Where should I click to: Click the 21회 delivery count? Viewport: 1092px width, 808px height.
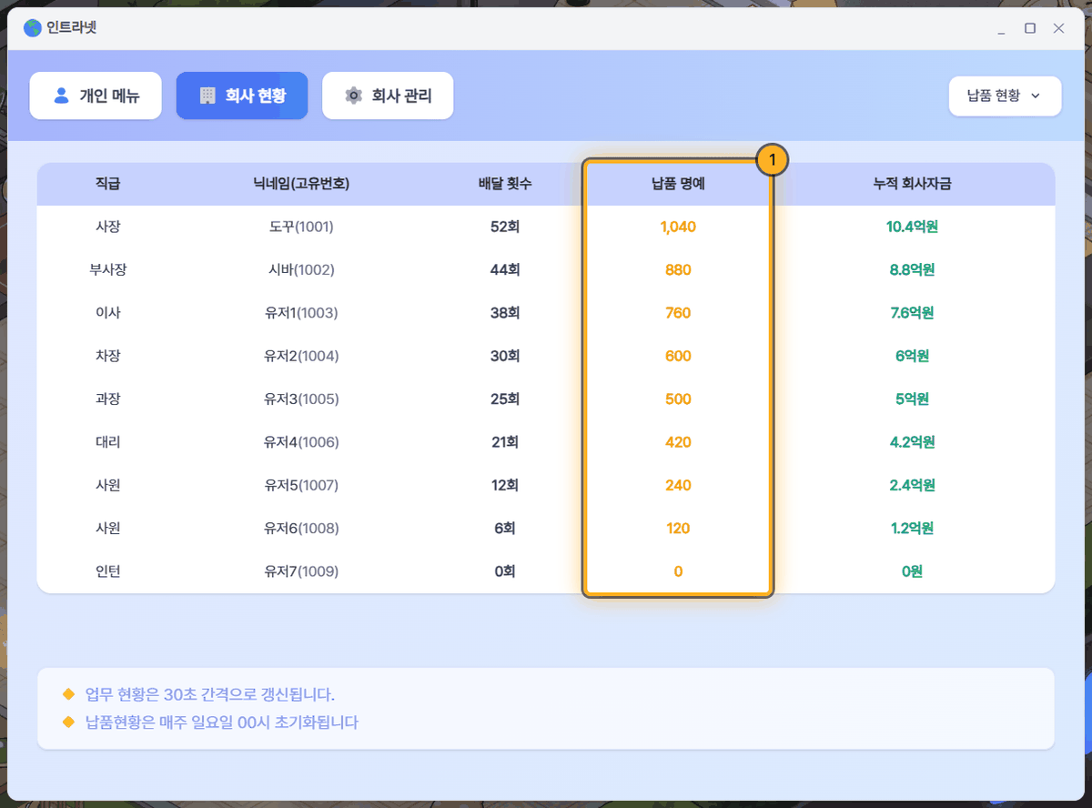pos(505,442)
